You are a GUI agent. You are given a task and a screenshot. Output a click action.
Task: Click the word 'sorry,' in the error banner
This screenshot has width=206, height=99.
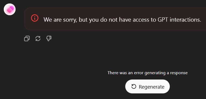(x=69, y=20)
